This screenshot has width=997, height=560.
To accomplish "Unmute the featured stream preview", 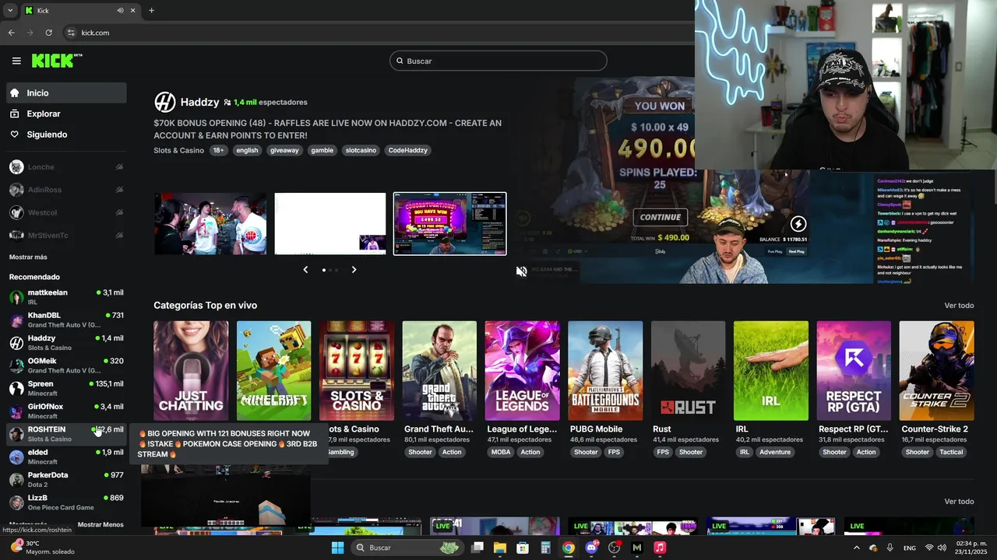I will coord(522,271).
